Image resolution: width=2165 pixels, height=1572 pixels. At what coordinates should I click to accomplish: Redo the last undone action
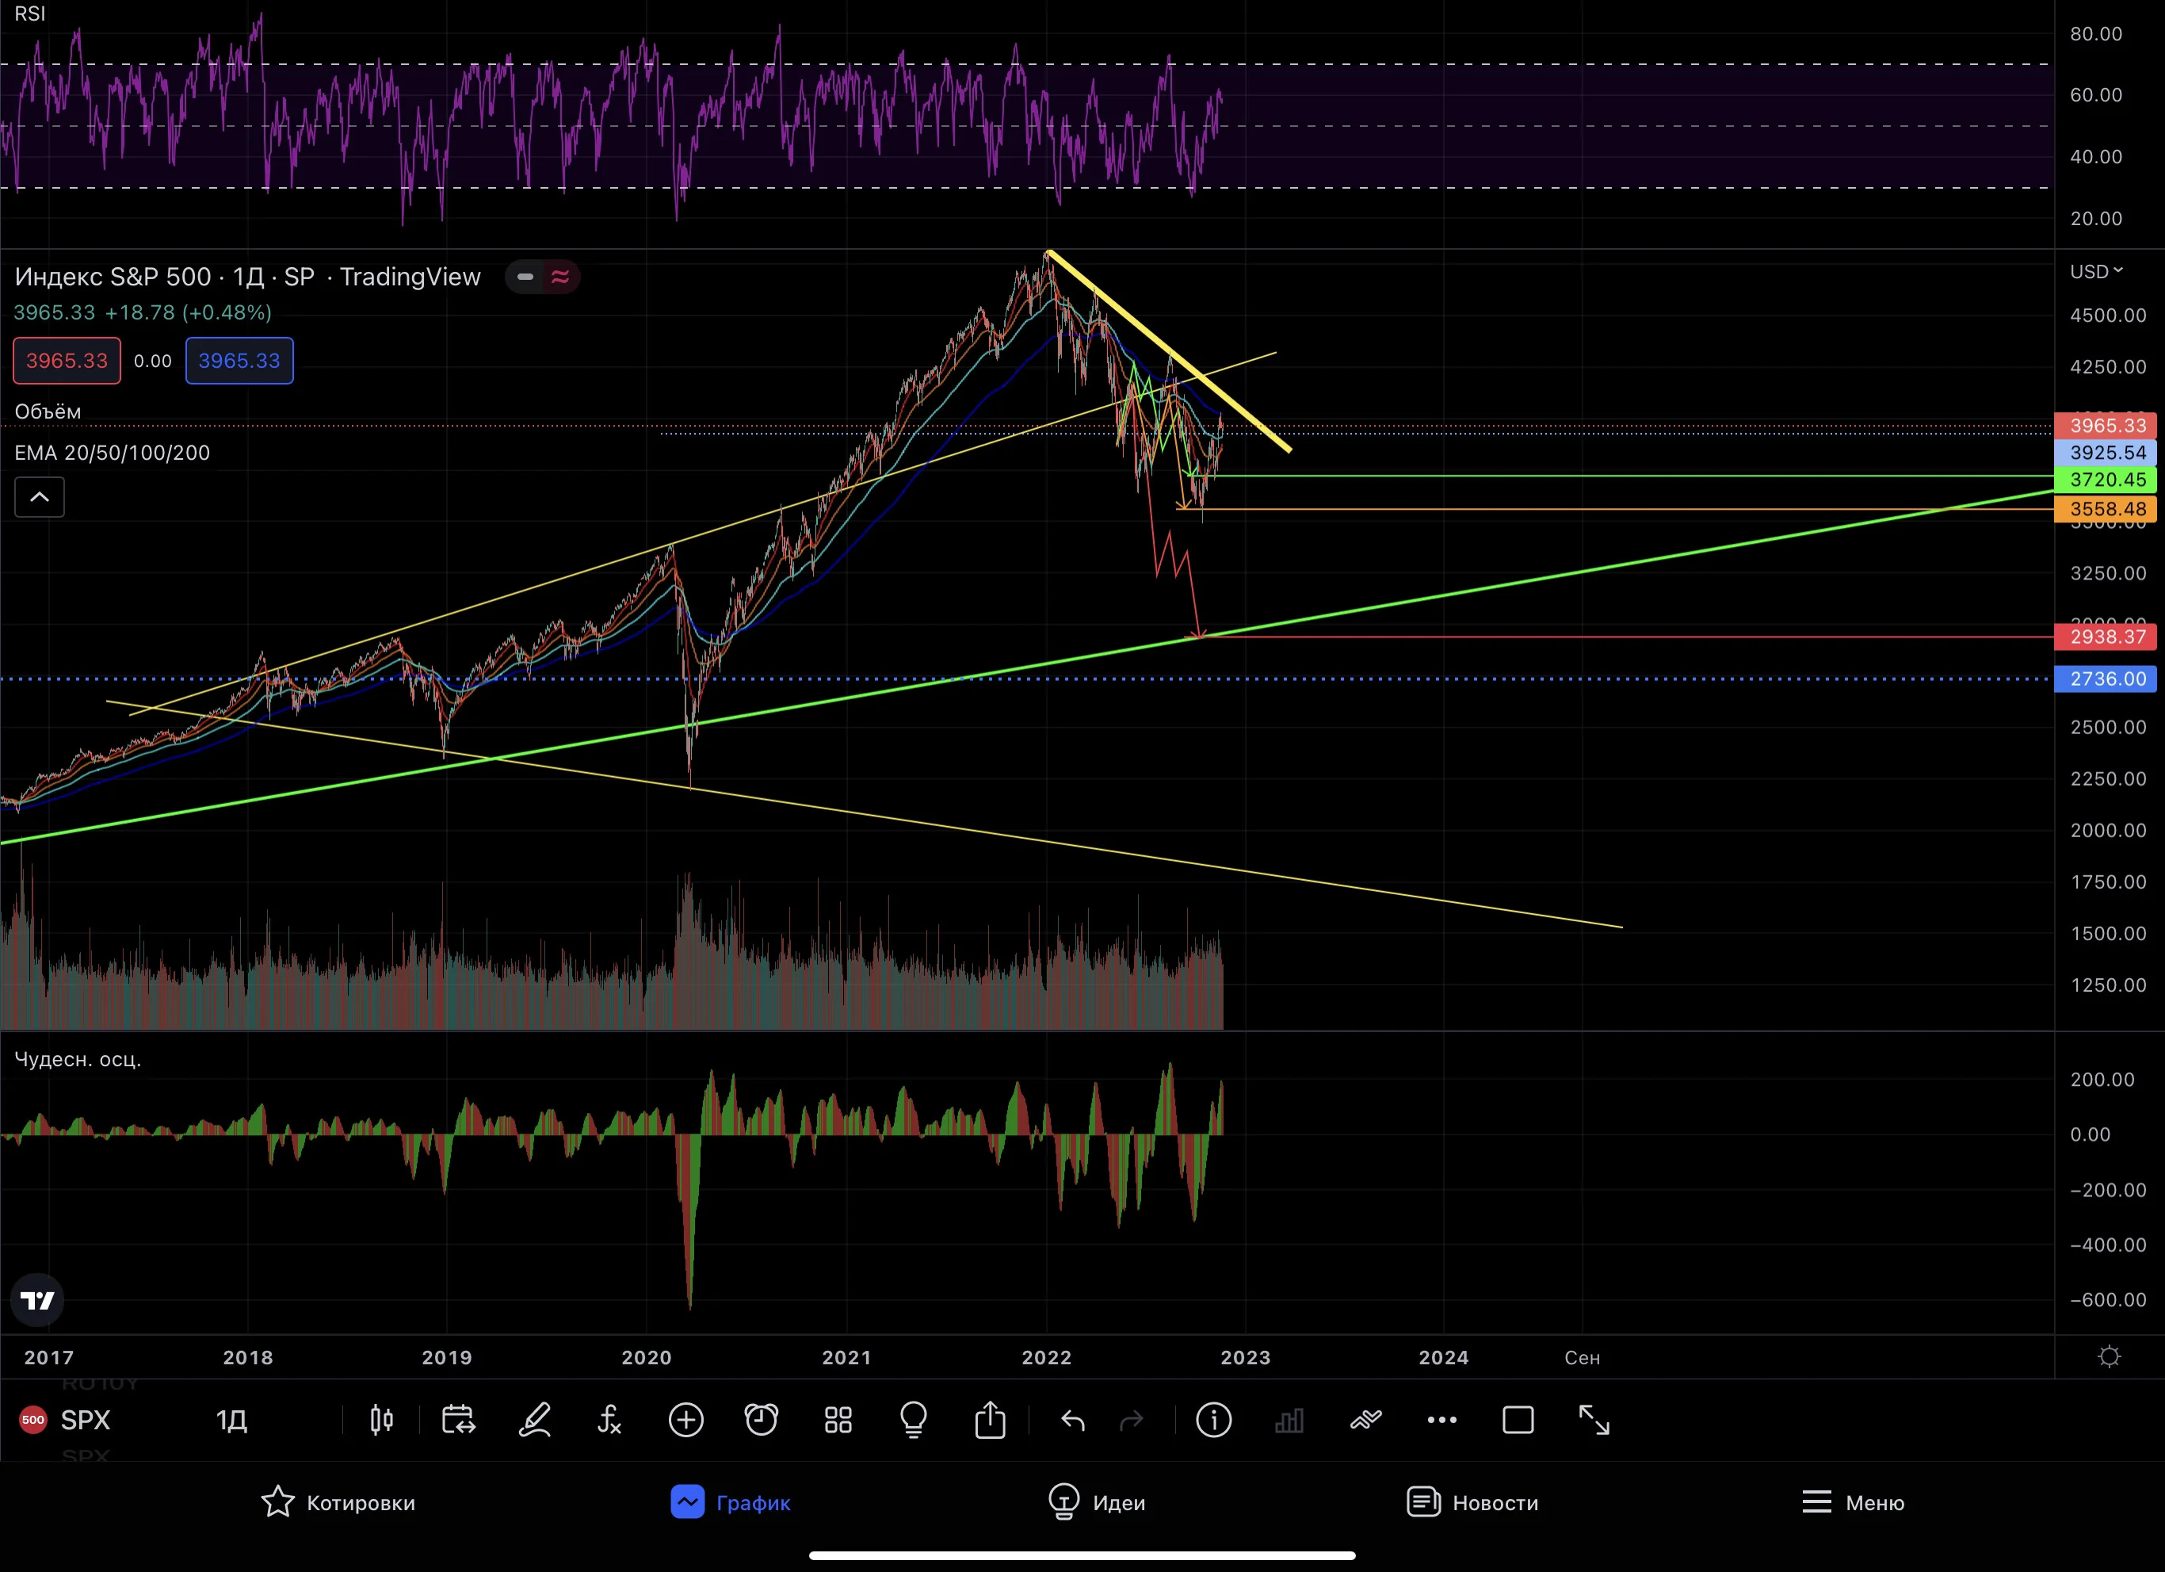(1131, 1421)
